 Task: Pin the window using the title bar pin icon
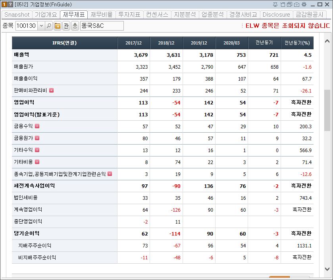[x=275, y=4]
